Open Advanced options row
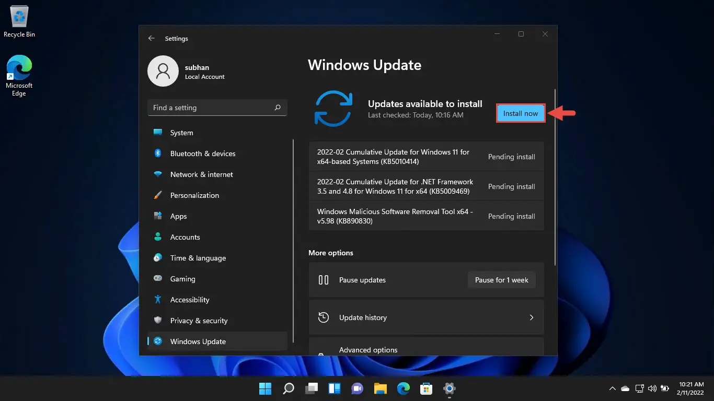Image resolution: width=714 pixels, height=401 pixels. tap(427, 347)
